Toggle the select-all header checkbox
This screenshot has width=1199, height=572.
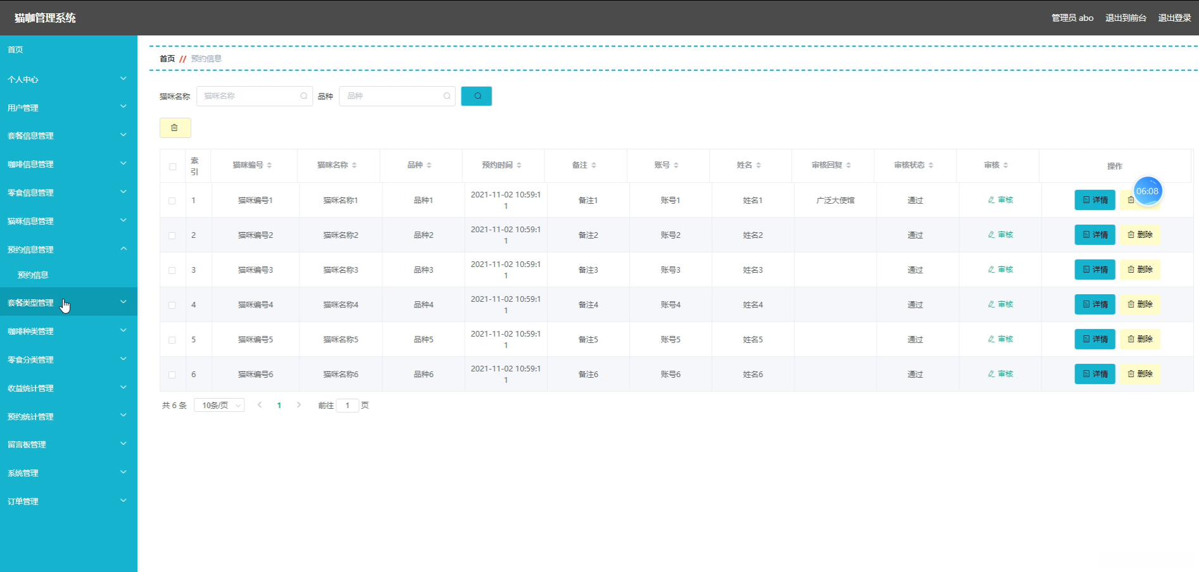coord(172,166)
